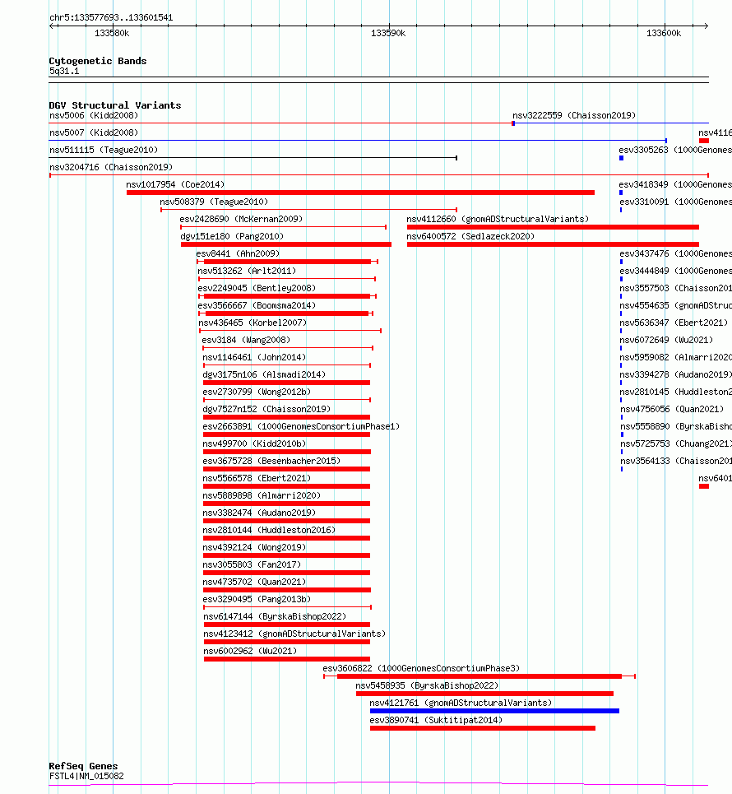The height and width of the screenshot is (794, 732).
Task: Open variant nsv1017954 (Coe2014)
Action: tap(175, 184)
